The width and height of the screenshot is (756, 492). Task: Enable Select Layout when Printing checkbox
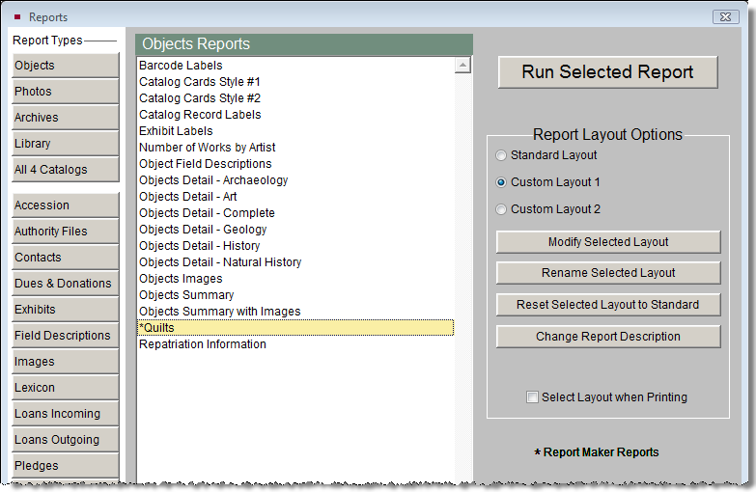pos(532,396)
